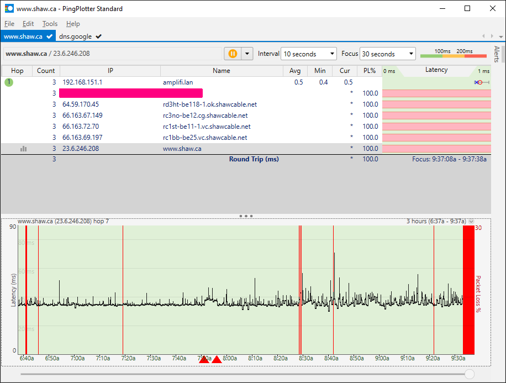Click the tab list dropdown arrow at right

[501, 36]
